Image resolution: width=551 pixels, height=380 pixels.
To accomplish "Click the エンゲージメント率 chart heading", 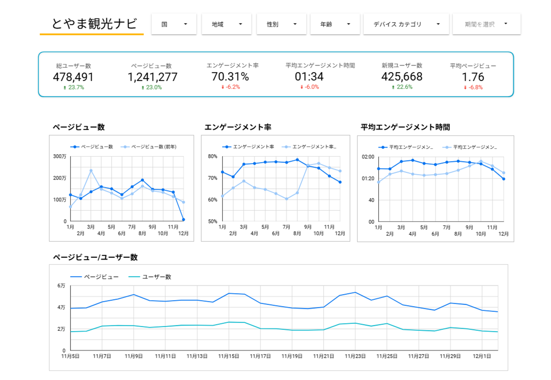I will (x=238, y=127).
